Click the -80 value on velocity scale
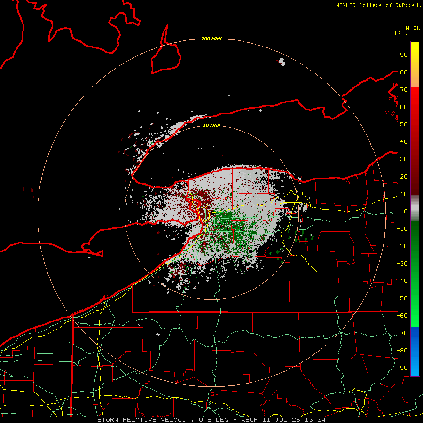Screen dimensions: 423x423 tap(402, 351)
